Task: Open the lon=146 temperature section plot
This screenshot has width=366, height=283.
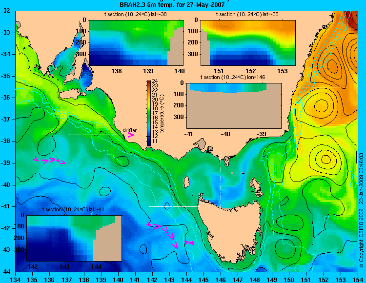Action: coord(234,105)
